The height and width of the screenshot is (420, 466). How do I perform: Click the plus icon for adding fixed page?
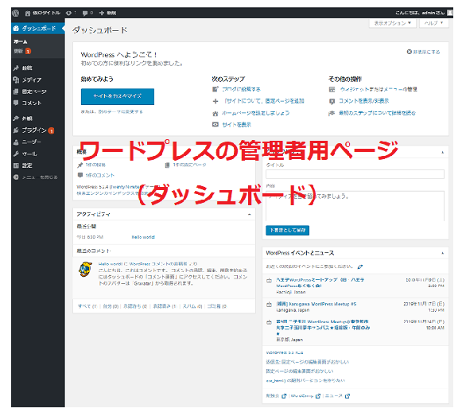(x=216, y=101)
